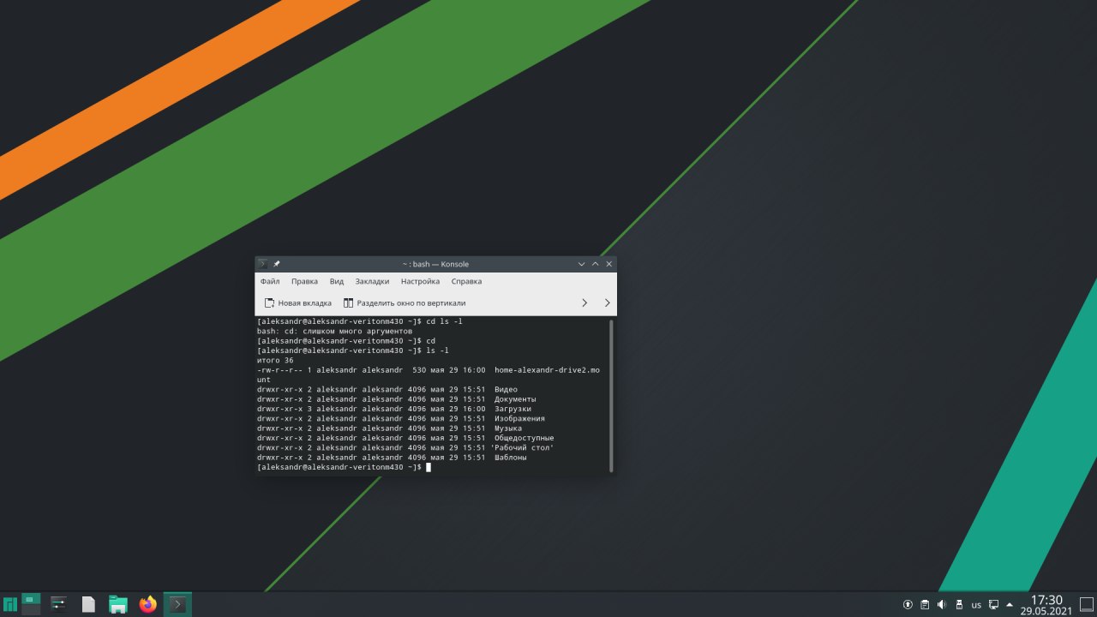Click the 'Рабочий стол' directory entry
The image size is (1097, 617).
(523, 447)
